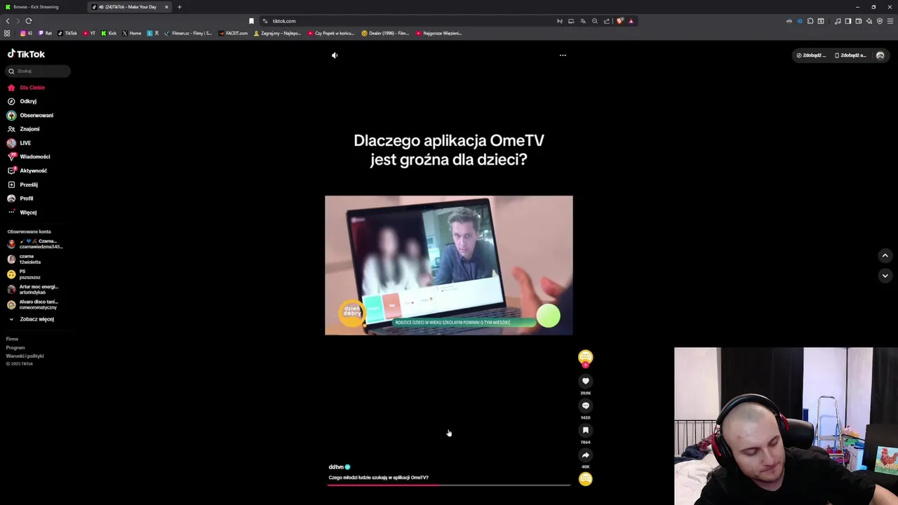Click Warunki i polityki footer link

pyautogui.click(x=25, y=356)
